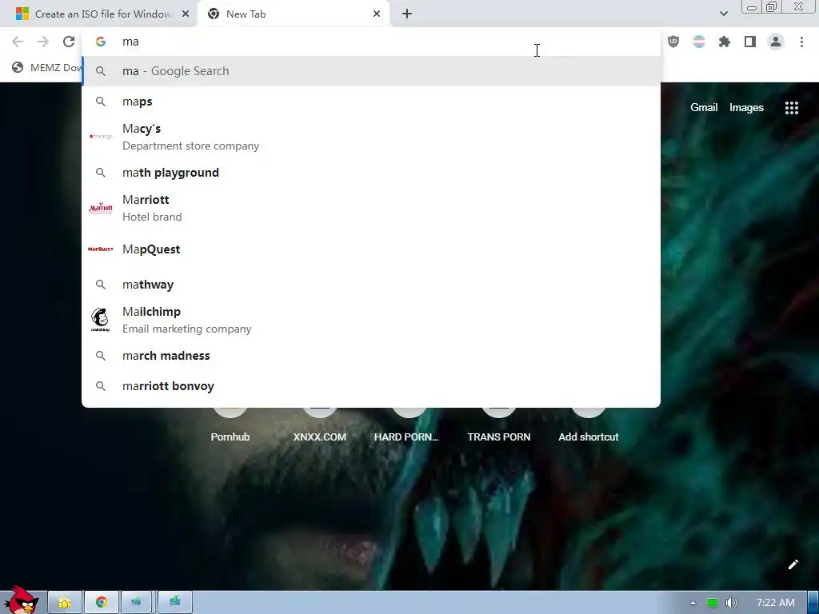Image resolution: width=819 pixels, height=614 pixels.
Task: Select march madness suggestion
Action: pyautogui.click(x=371, y=356)
